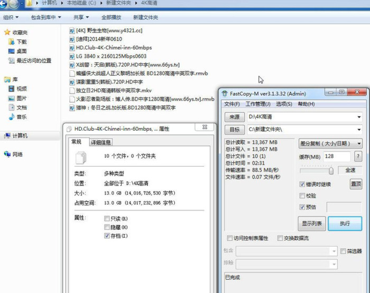The image size is (370, 293).
Task: Toggle the 预估 estimate checkbox
Action: coord(302,207)
